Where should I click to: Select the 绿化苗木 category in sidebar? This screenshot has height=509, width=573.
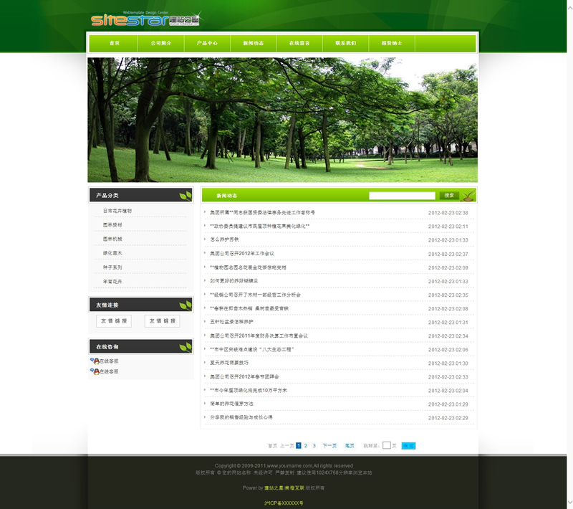112,253
